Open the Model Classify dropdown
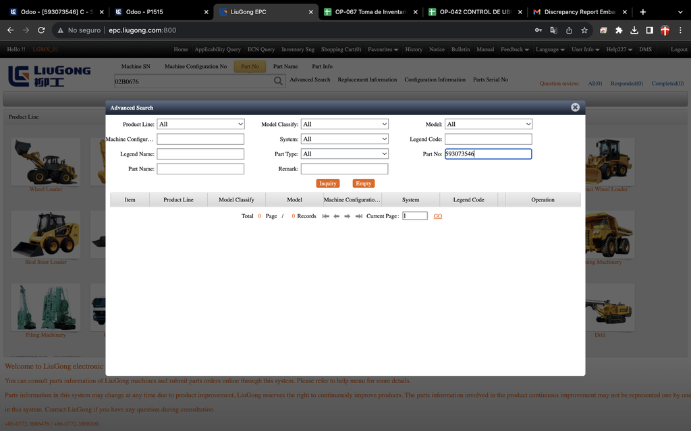691x431 pixels. point(344,124)
